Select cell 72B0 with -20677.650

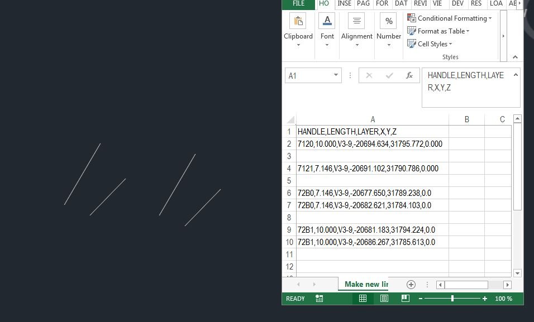coord(373,193)
